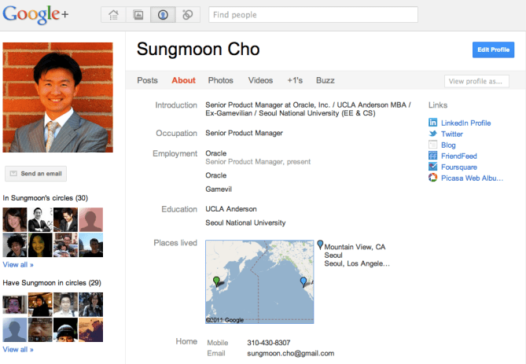Image resolution: width=526 pixels, height=364 pixels.
Task: Click the LinkedIn Profile icon
Action: [432, 123]
